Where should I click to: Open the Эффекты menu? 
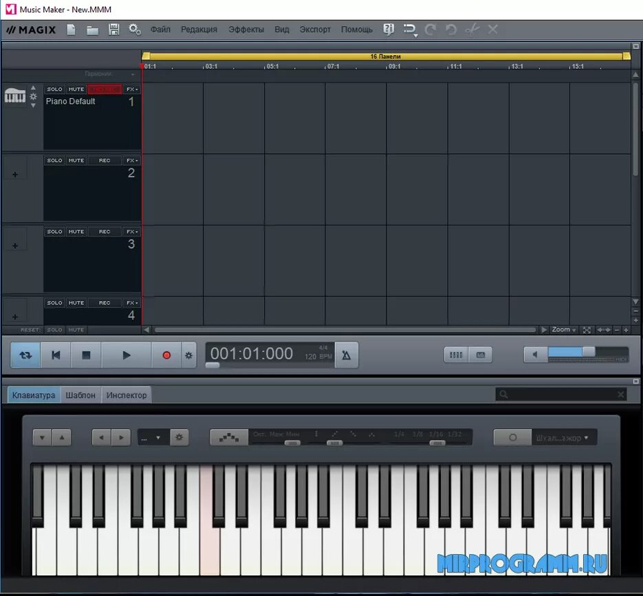[x=246, y=30]
